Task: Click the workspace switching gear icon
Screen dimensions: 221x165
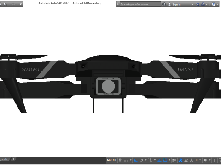Action: 205,160
